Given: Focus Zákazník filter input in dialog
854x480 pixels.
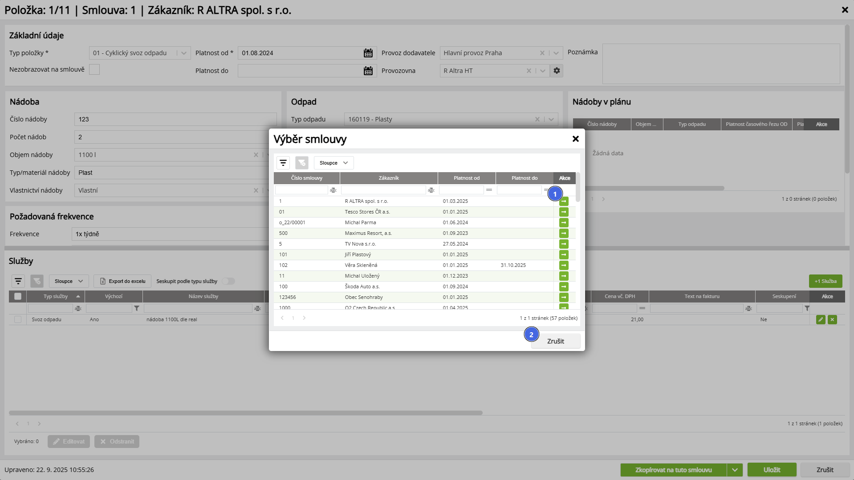Looking at the screenshot, I should point(383,190).
